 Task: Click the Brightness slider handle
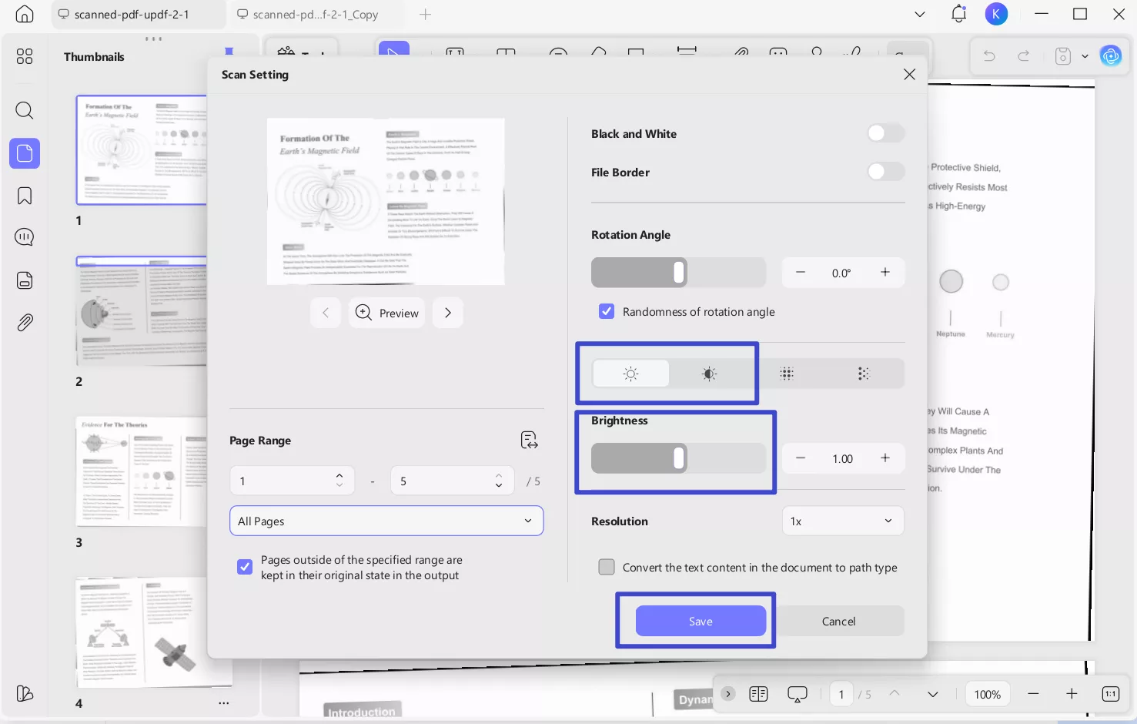[x=678, y=458]
